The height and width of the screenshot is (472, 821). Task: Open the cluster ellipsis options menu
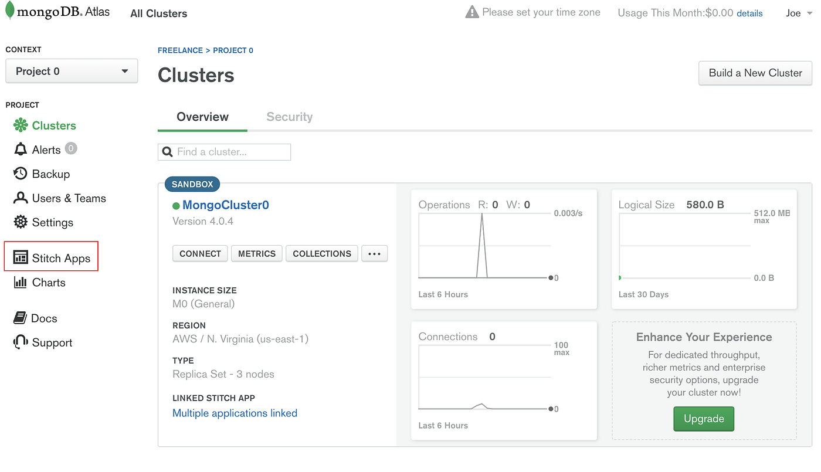coord(374,253)
